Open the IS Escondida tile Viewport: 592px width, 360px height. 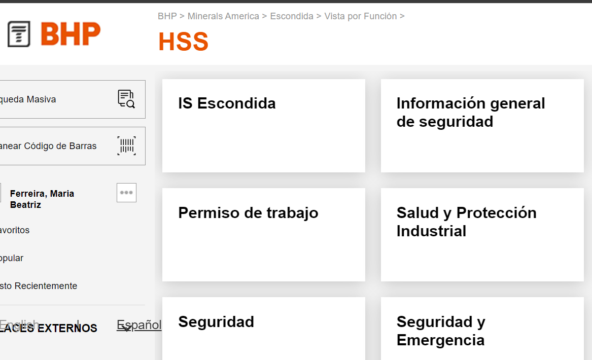(263, 125)
